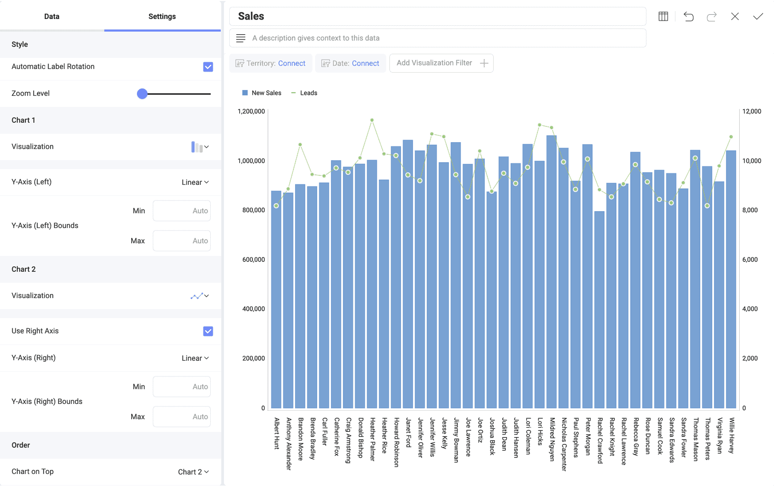Click the 1,200,000 left axis value

point(251,112)
